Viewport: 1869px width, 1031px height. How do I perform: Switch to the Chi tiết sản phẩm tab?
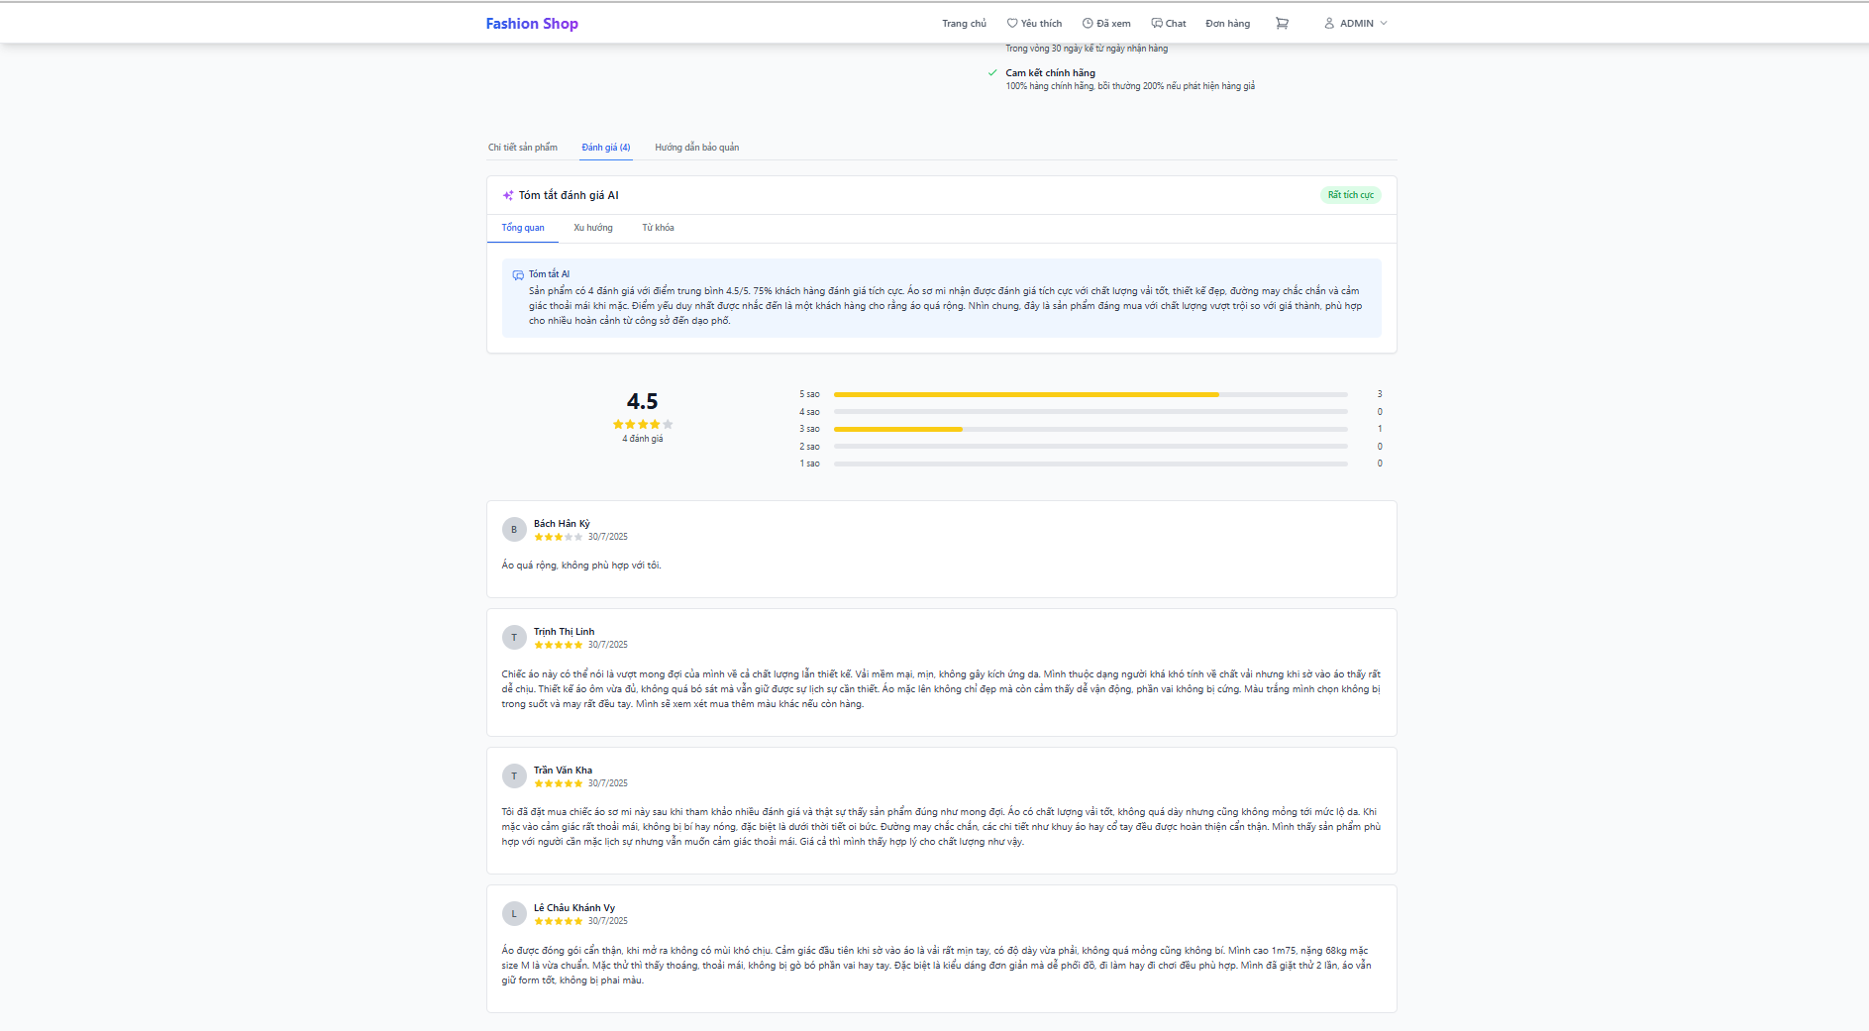(x=523, y=148)
